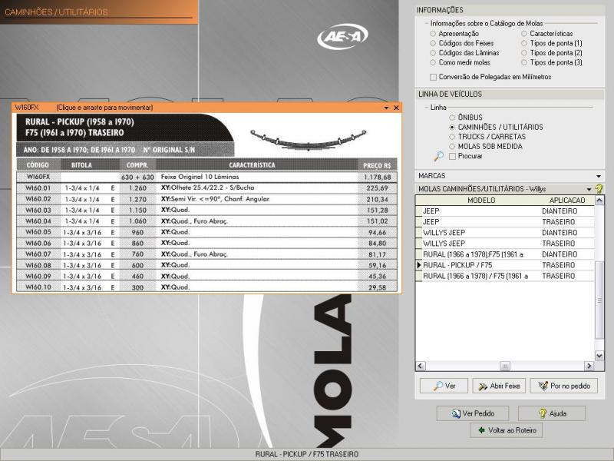Select TRUCKS / CARRETAS vehicle line
The height and width of the screenshot is (461, 614).
pos(452,137)
